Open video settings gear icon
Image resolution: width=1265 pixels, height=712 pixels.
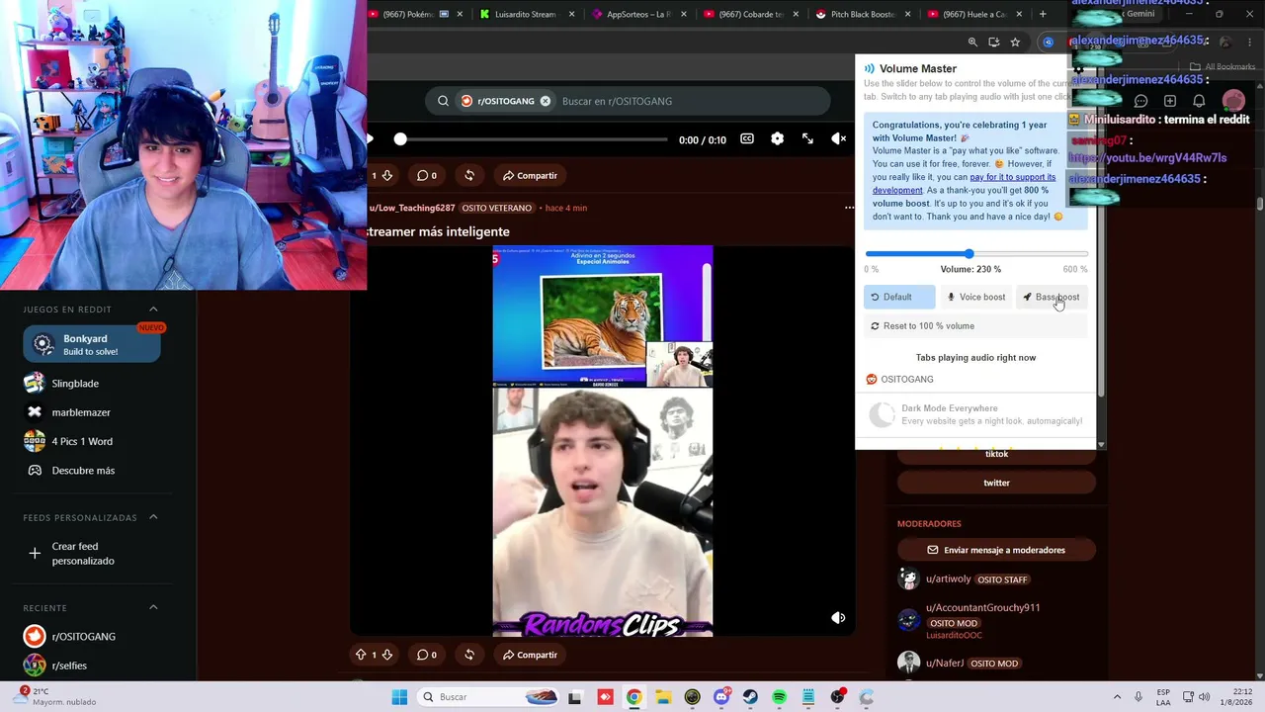[x=777, y=139]
